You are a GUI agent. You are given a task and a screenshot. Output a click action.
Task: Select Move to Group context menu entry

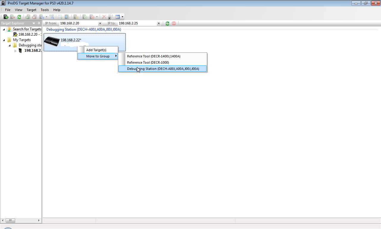point(98,56)
